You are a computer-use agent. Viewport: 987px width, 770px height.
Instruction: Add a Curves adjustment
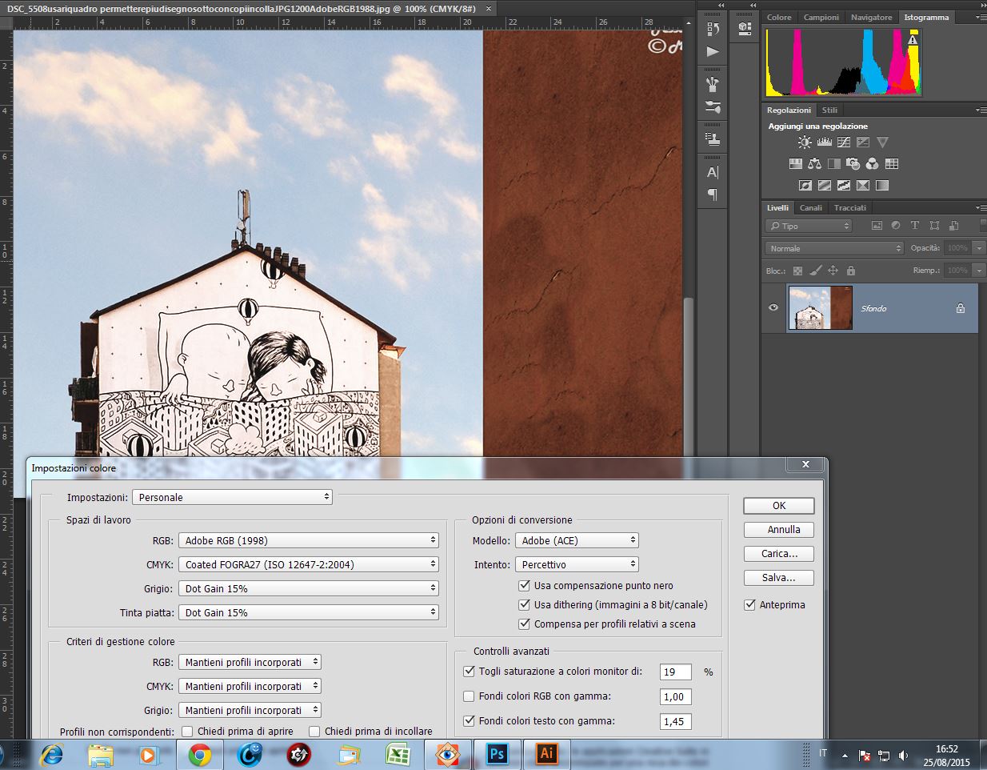844,142
